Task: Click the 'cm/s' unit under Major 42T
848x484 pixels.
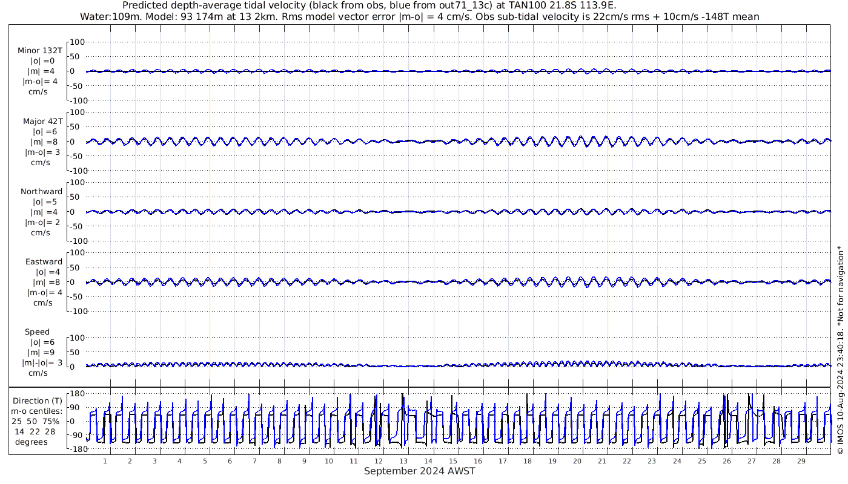Action: (41, 162)
